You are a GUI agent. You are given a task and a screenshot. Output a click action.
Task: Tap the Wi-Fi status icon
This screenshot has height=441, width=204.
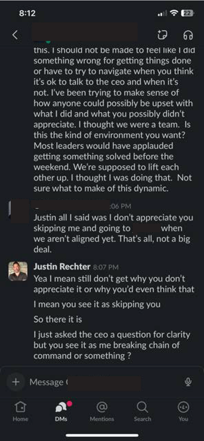pos(175,13)
